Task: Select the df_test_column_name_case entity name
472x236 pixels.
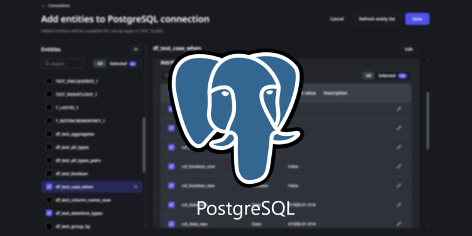Action: click(83, 200)
